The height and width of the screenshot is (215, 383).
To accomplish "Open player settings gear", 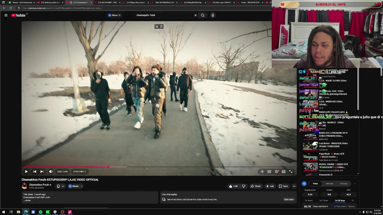I will pos(276,172).
